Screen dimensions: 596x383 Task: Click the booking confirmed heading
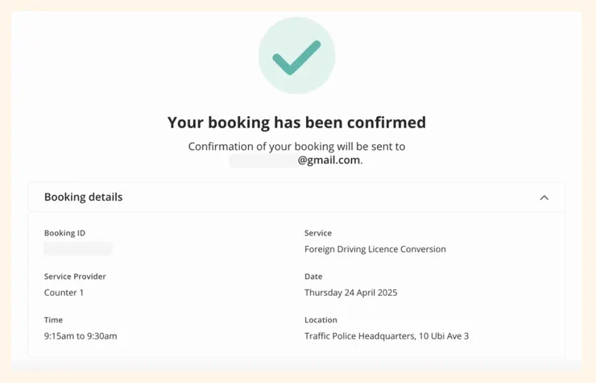296,123
